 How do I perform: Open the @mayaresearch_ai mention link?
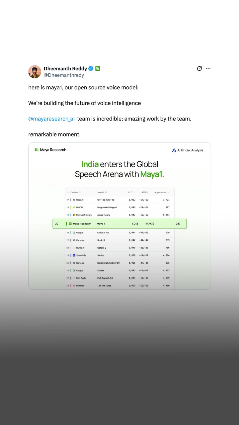(x=51, y=119)
